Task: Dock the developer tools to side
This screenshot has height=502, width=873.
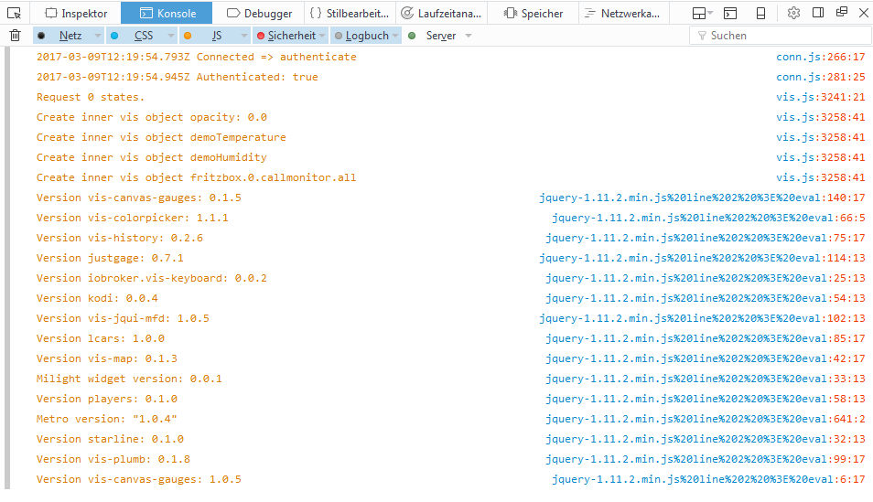Action: point(817,13)
